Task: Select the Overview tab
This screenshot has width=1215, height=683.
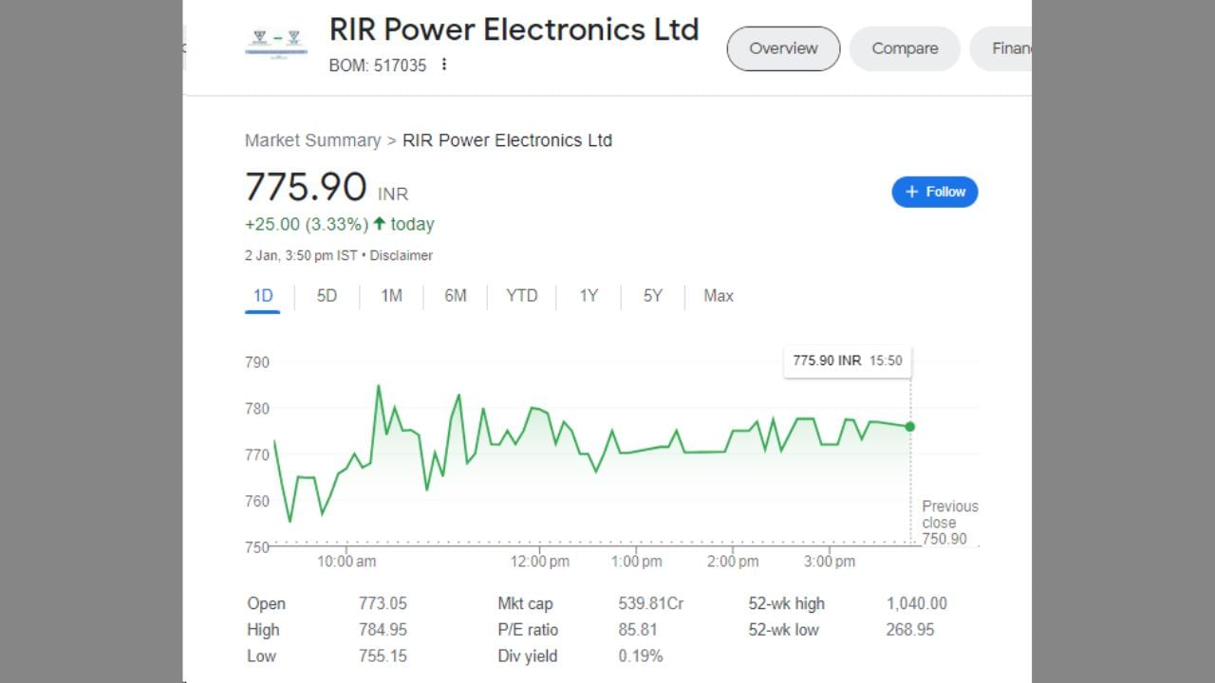Action: (783, 48)
